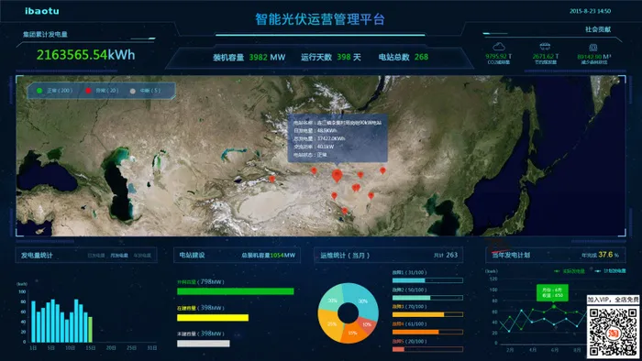Image resolution: width=642 pixels, height=361 pixels.
Task: Click the 故障1 (31/100) progress bar
Action: [x=427, y=280]
